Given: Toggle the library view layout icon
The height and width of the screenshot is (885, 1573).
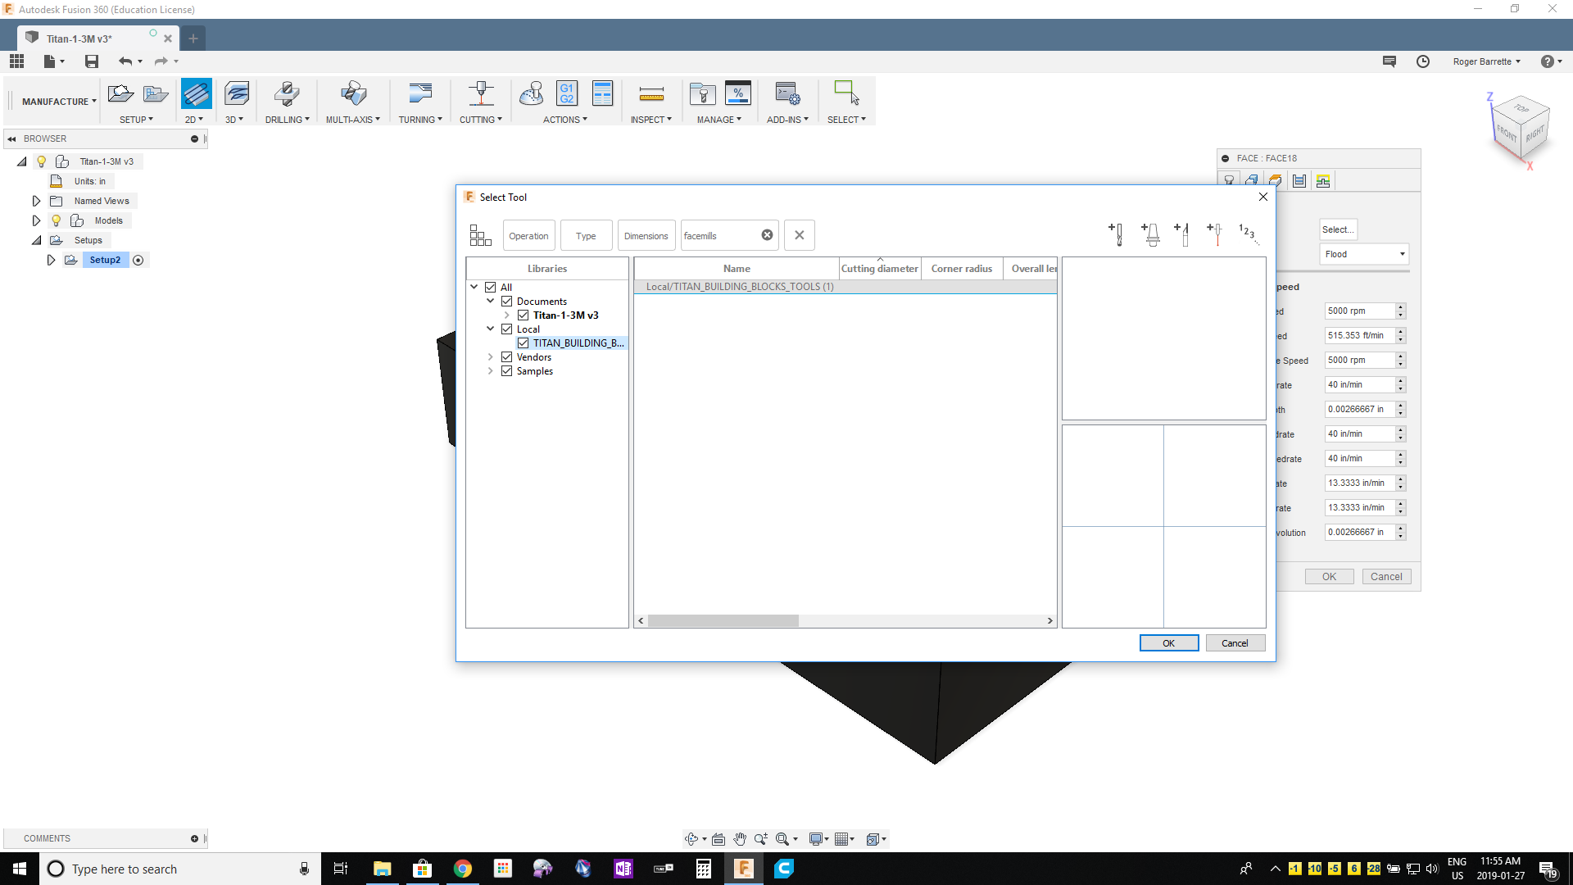Looking at the screenshot, I should pyautogui.click(x=480, y=236).
